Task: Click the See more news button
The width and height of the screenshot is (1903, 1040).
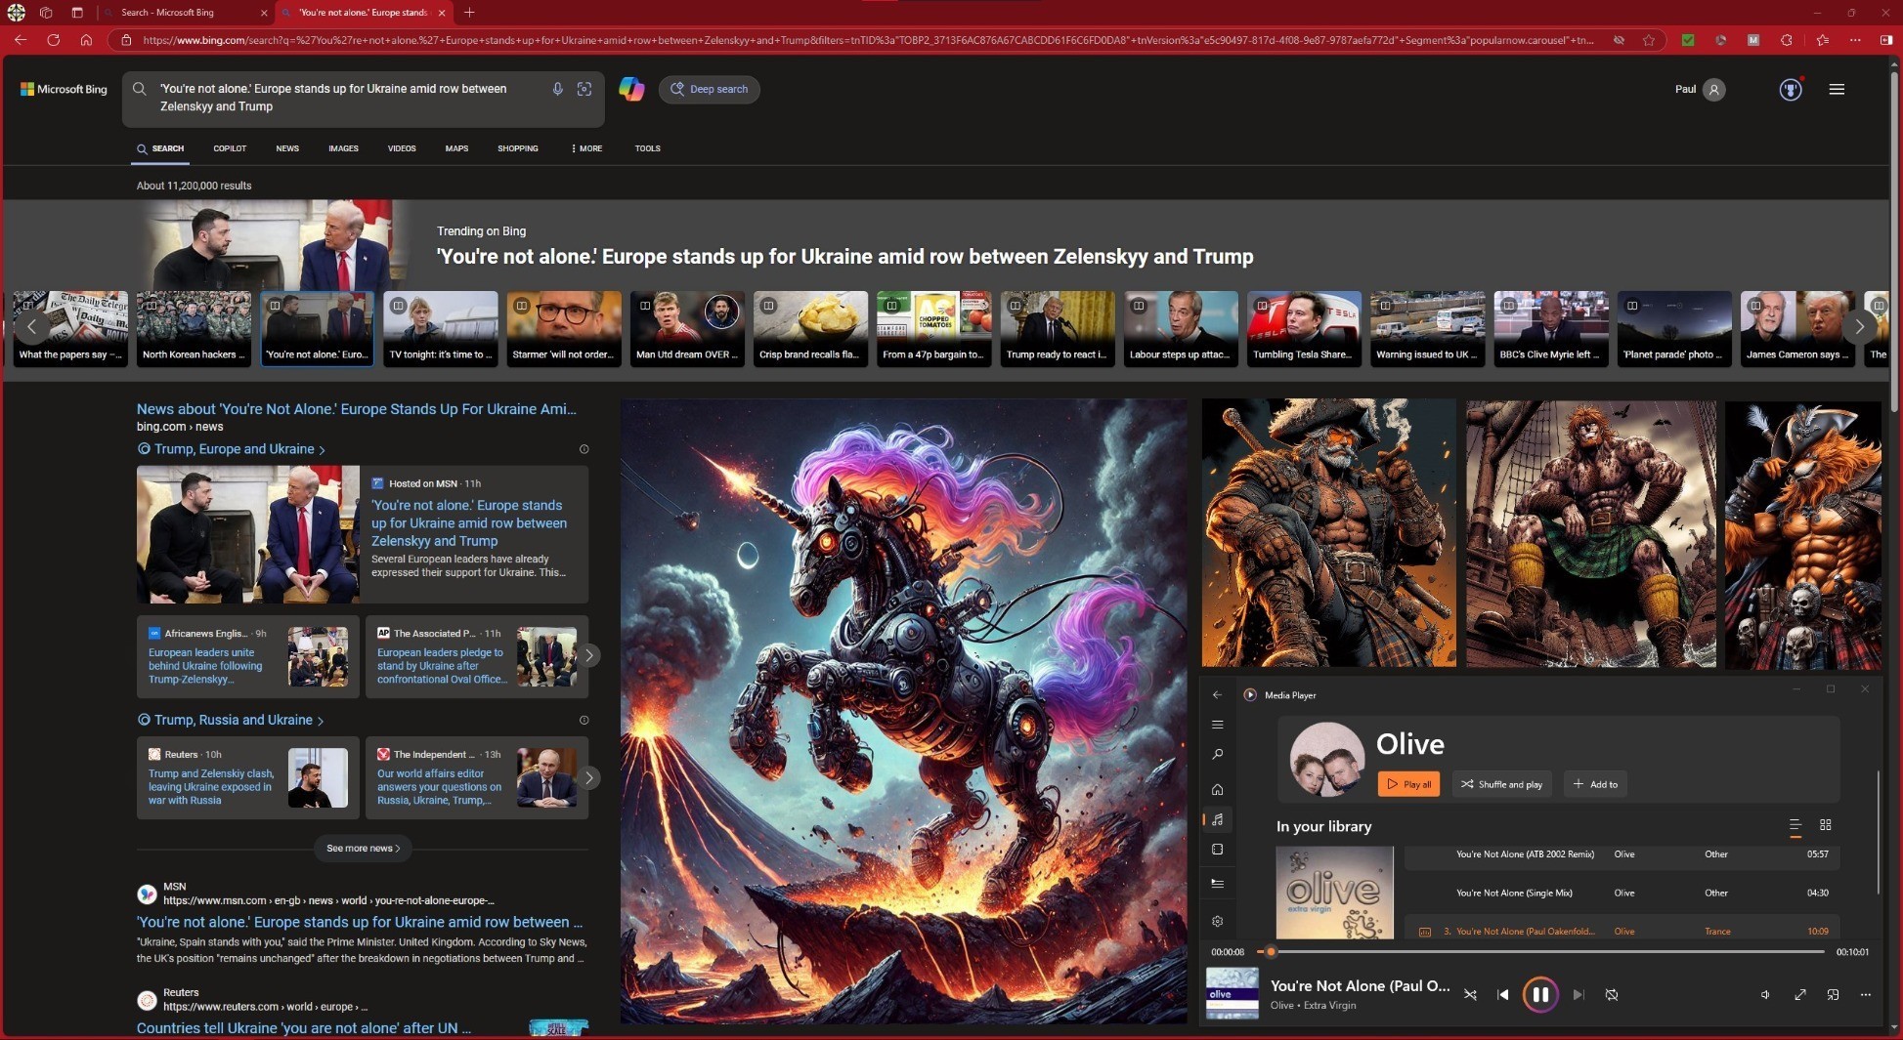Action: (364, 848)
